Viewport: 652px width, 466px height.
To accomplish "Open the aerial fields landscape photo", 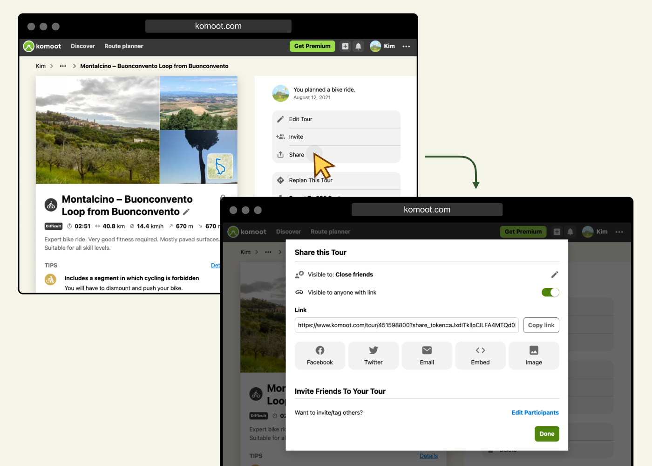I will click(199, 103).
